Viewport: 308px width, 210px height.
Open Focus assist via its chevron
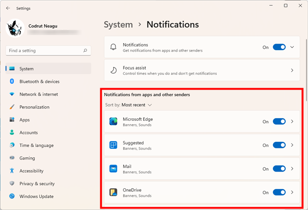tap(292, 70)
